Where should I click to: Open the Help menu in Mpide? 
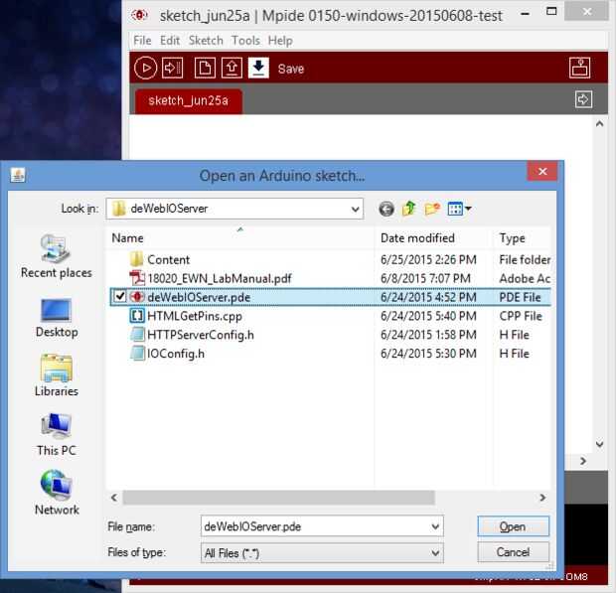[280, 41]
